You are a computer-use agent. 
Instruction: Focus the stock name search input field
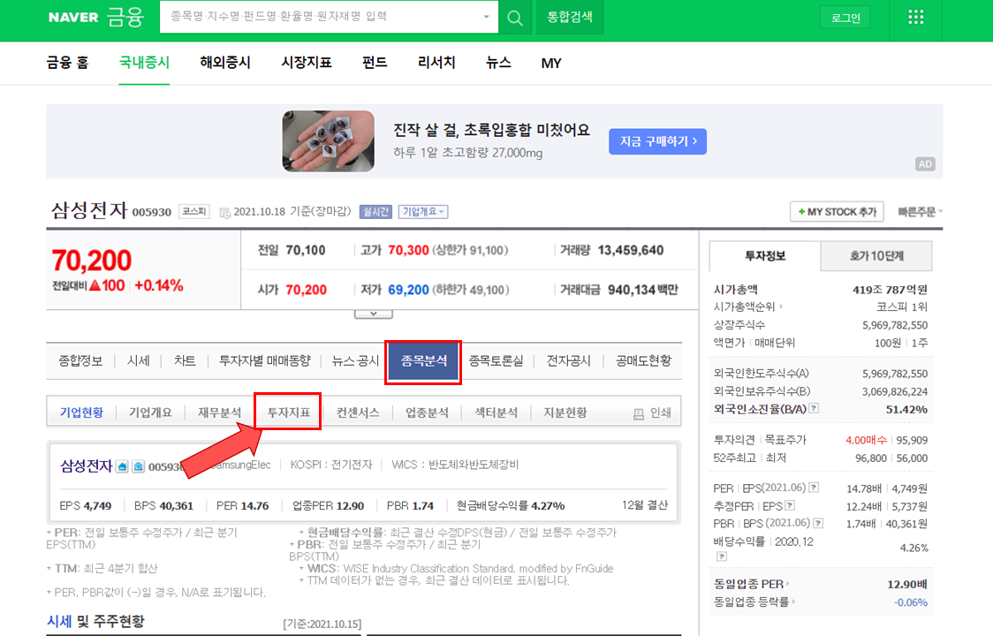[x=320, y=17]
